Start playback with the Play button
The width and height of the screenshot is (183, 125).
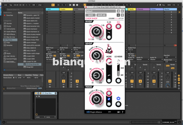click(70, 5)
